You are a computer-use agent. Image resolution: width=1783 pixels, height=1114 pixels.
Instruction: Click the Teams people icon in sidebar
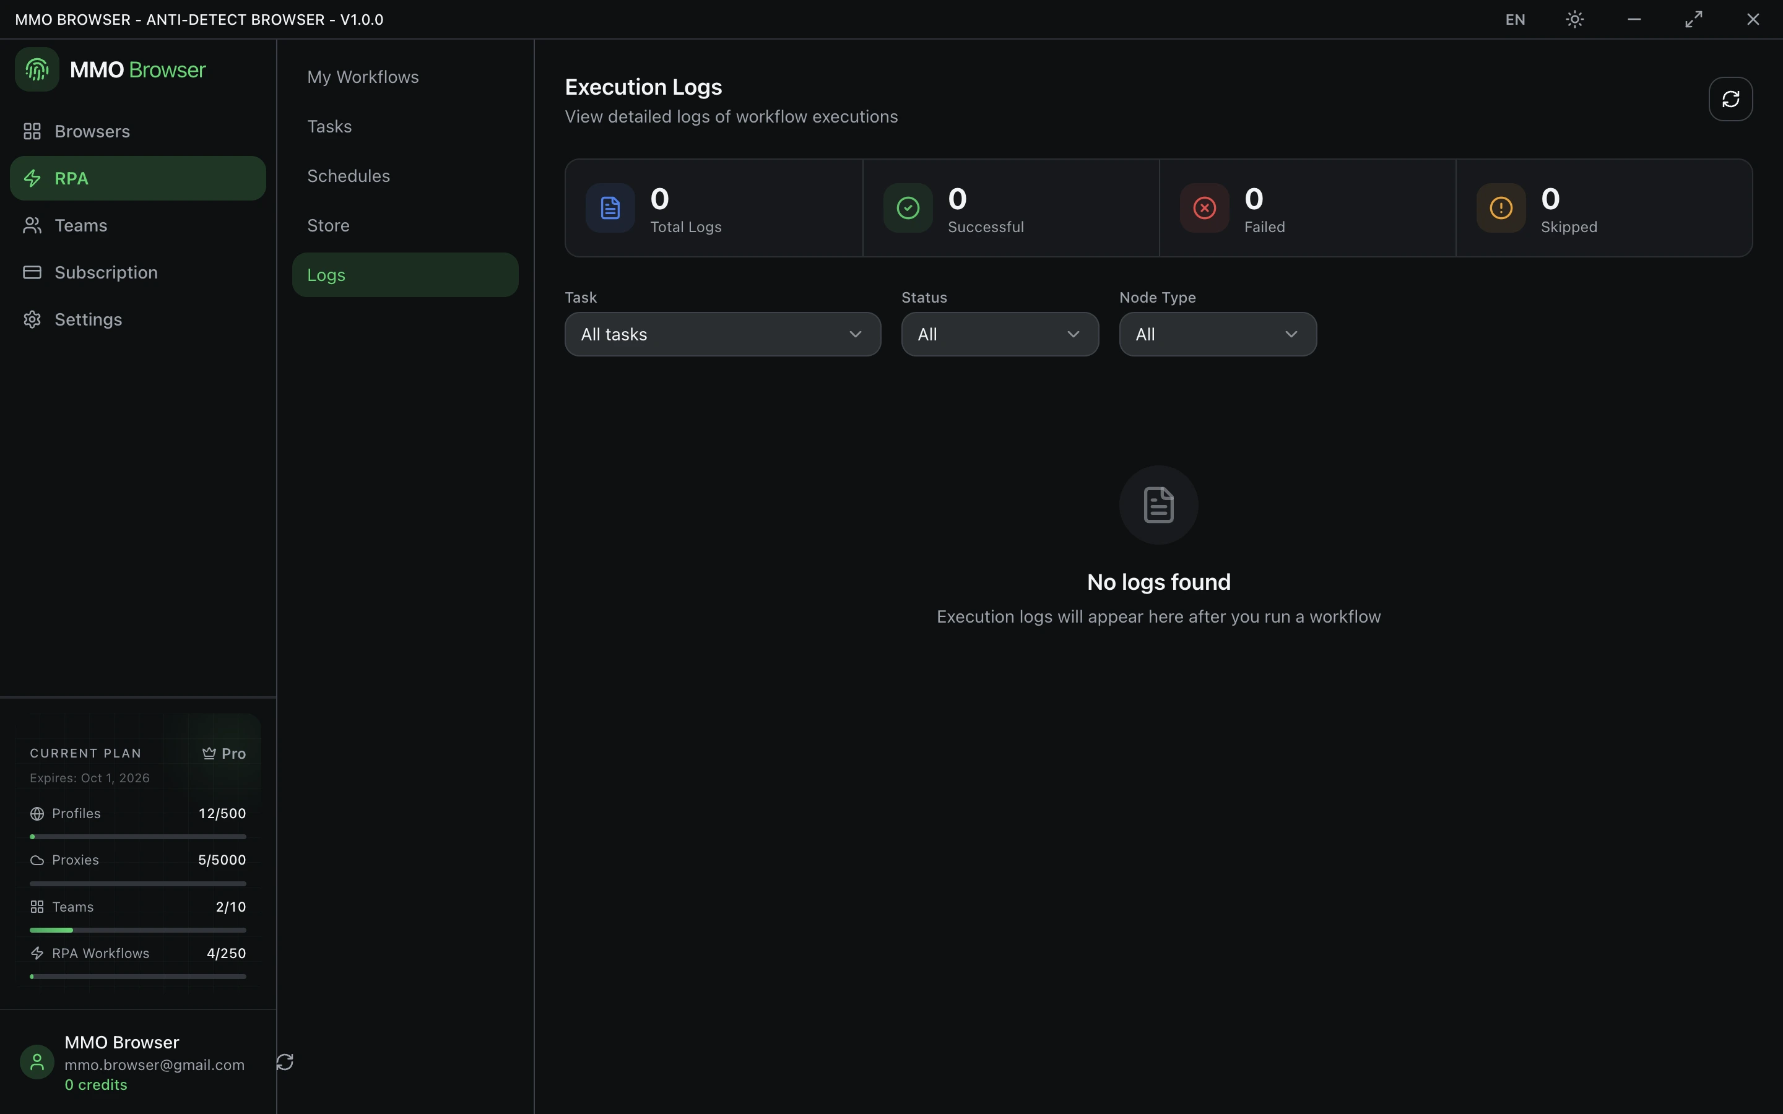click(32, 225)
